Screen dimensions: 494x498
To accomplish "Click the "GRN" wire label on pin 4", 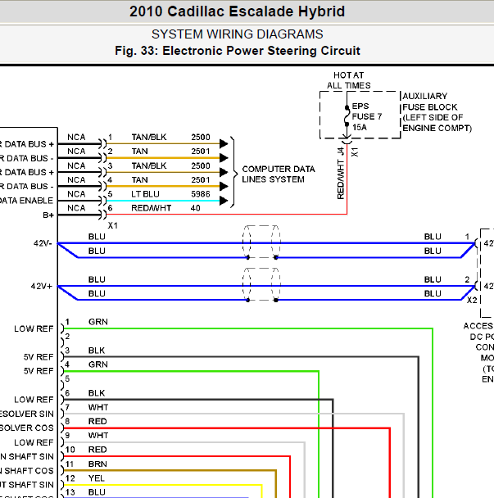I will [x=98, y=364].
